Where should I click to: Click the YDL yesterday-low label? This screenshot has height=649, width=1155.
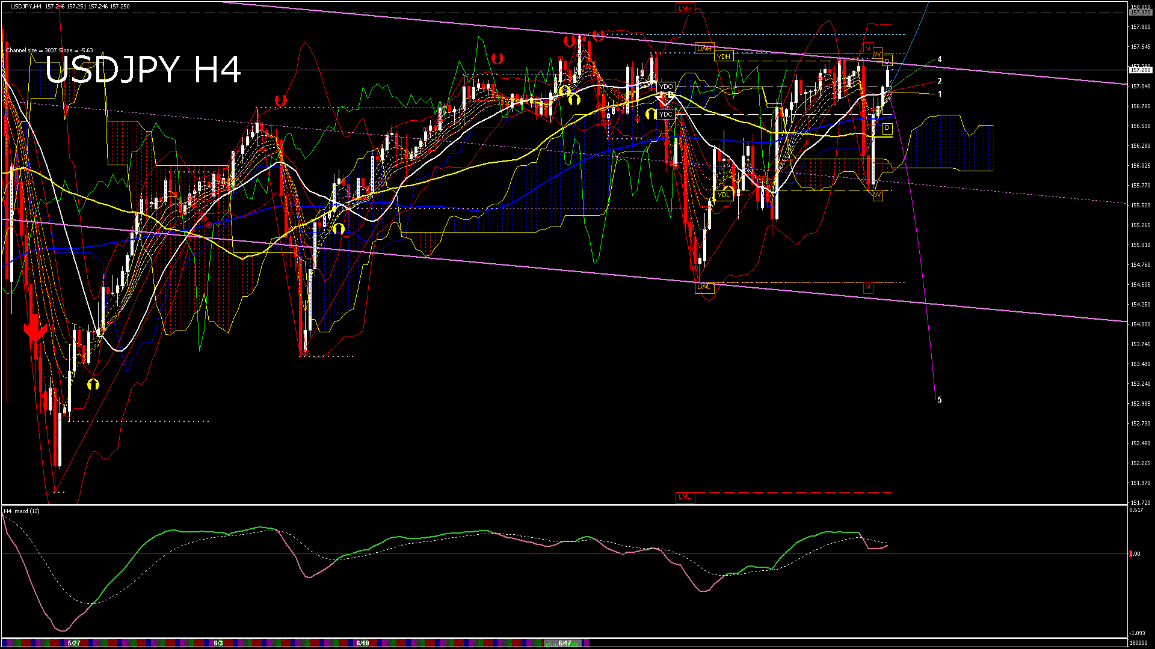pos(724,195)
